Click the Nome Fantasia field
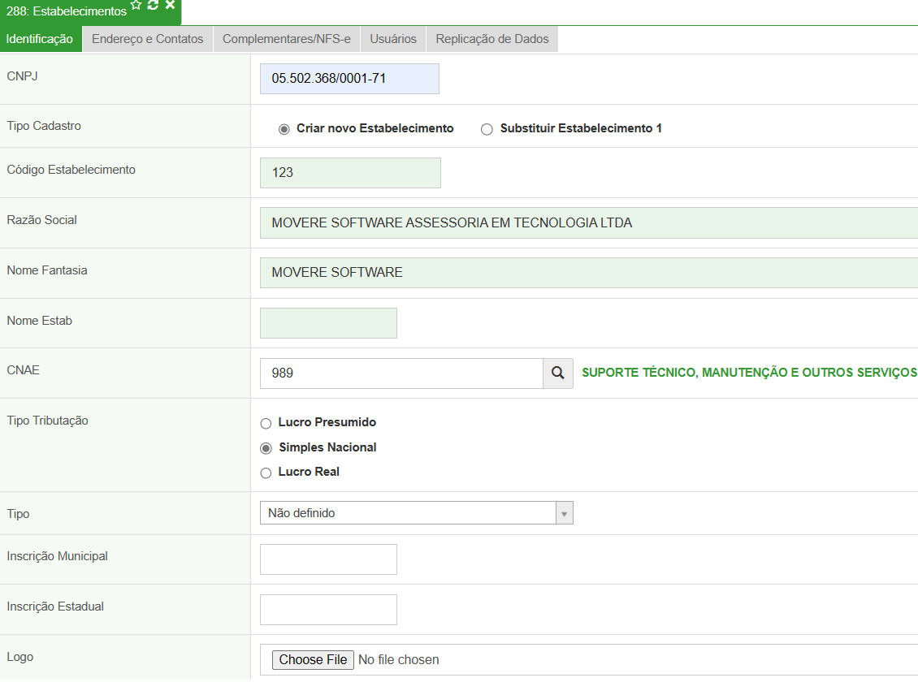The width and height of the screenshot is (918, 682). 588,273
